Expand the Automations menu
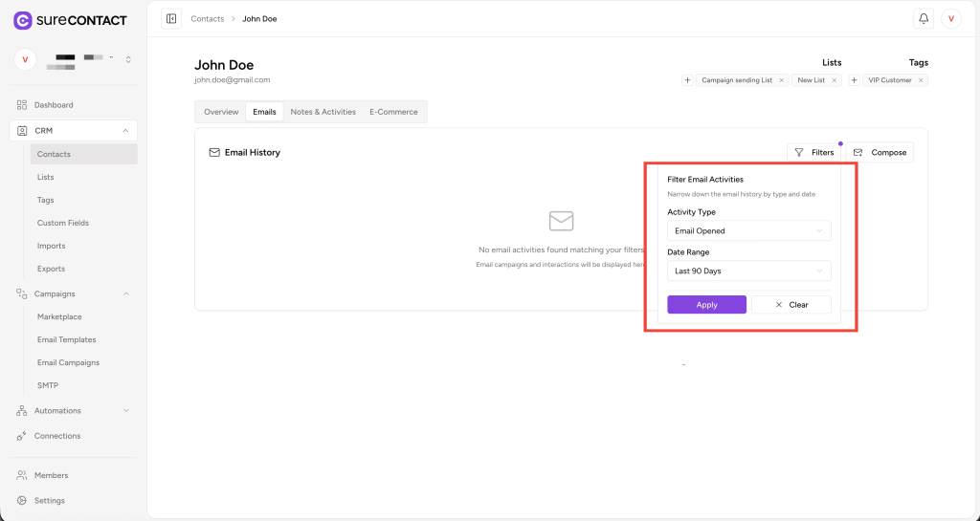This screenshot has height=521, width=980. click(125, 411)
